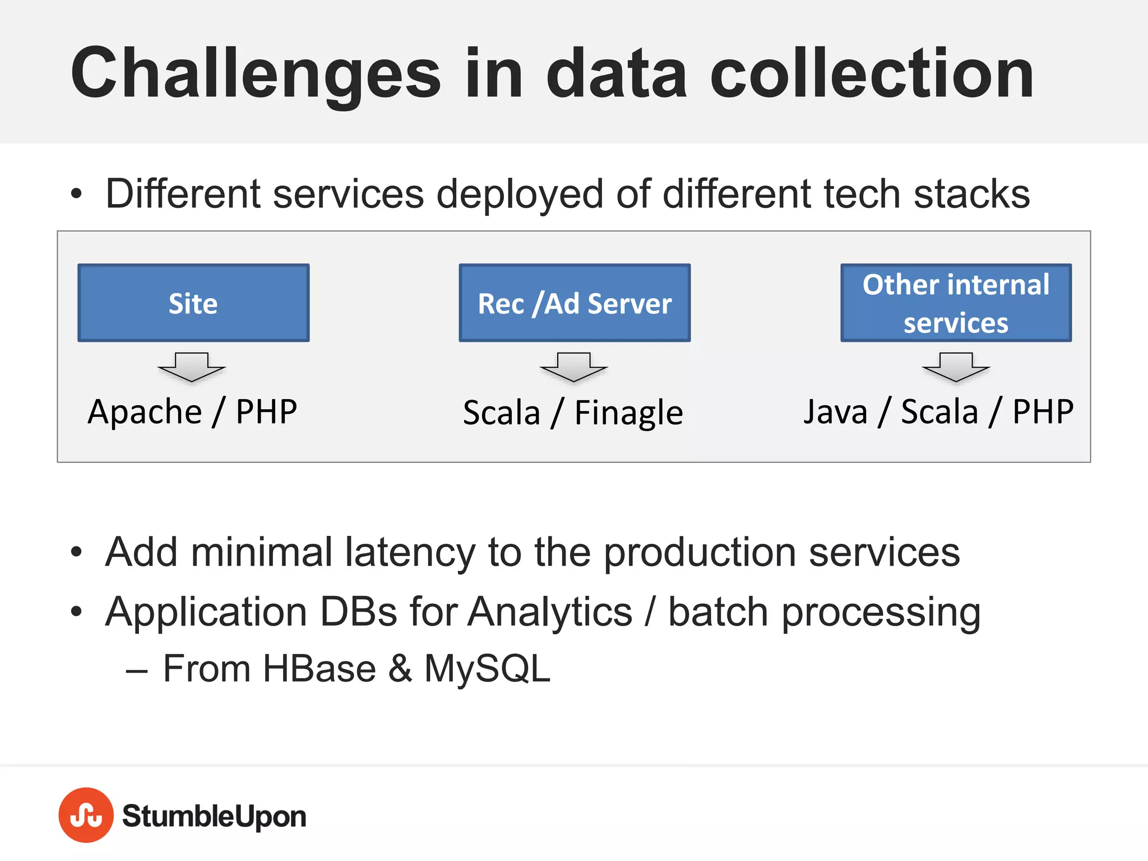This screenshot has width=1148, height=861.
Task: Click the bullet about different tech stacks
Action: 567,194
